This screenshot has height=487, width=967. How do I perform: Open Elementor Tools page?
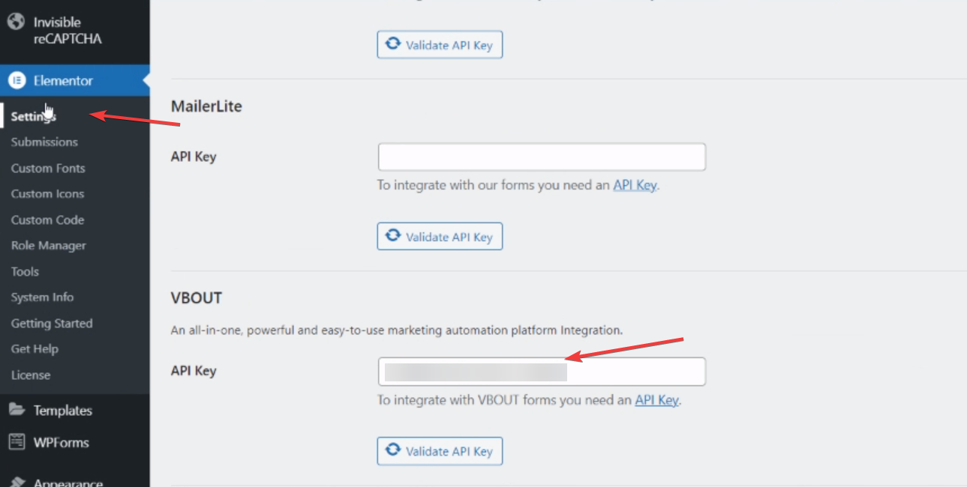pyautogui.click(x=25, y=272)
